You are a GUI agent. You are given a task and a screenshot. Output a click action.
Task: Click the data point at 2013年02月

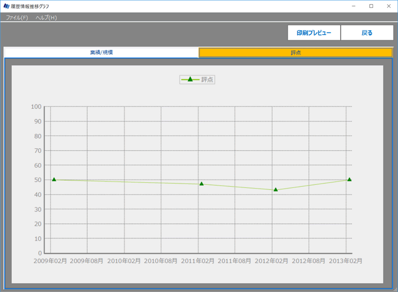[349, 180]
